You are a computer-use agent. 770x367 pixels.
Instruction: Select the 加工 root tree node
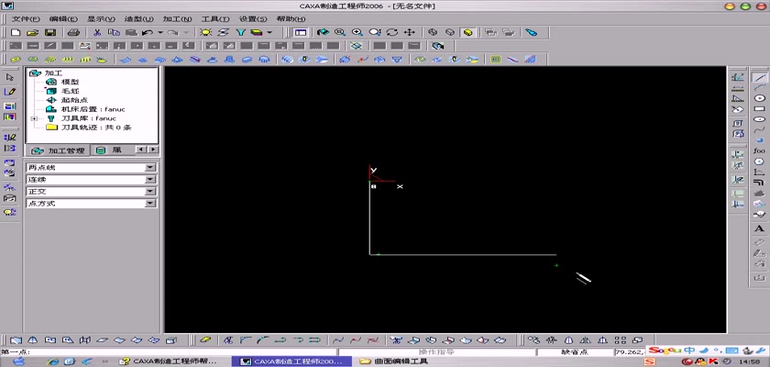tap(53, 72)
